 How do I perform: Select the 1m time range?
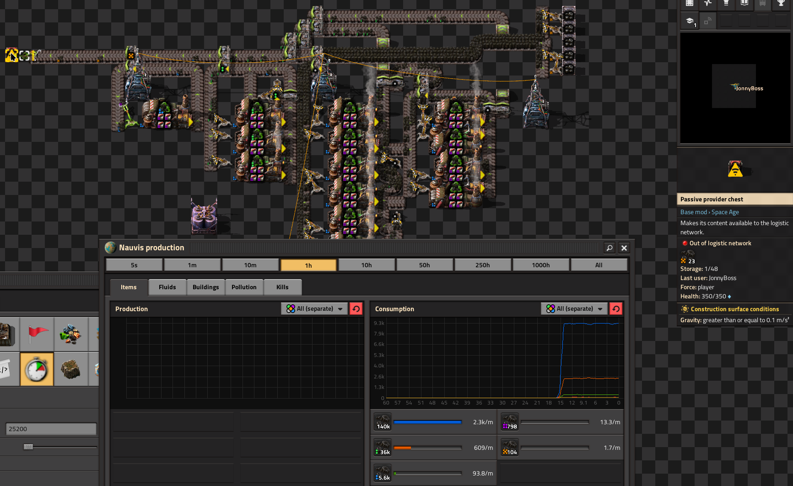tap(192, 265)
